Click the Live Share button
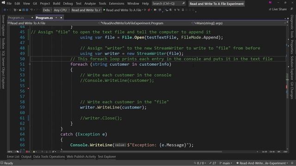296x166 pixels. pos(277,9)
